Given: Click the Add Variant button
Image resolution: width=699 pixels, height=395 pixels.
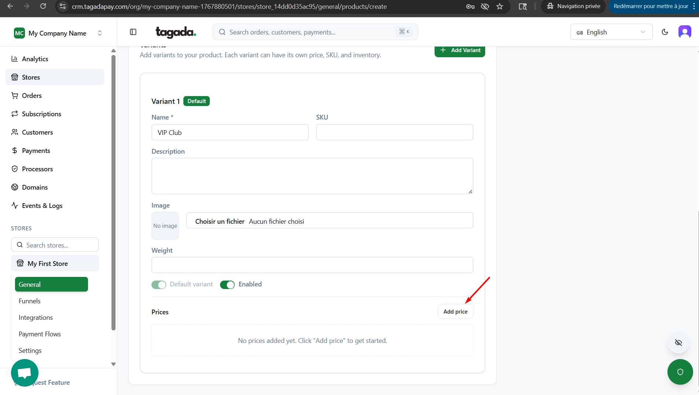Looking at the screenshot, I should 460,51.
